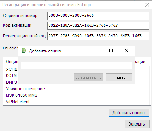
Task: Click the Активировать button
Action: tap(89, 78)
